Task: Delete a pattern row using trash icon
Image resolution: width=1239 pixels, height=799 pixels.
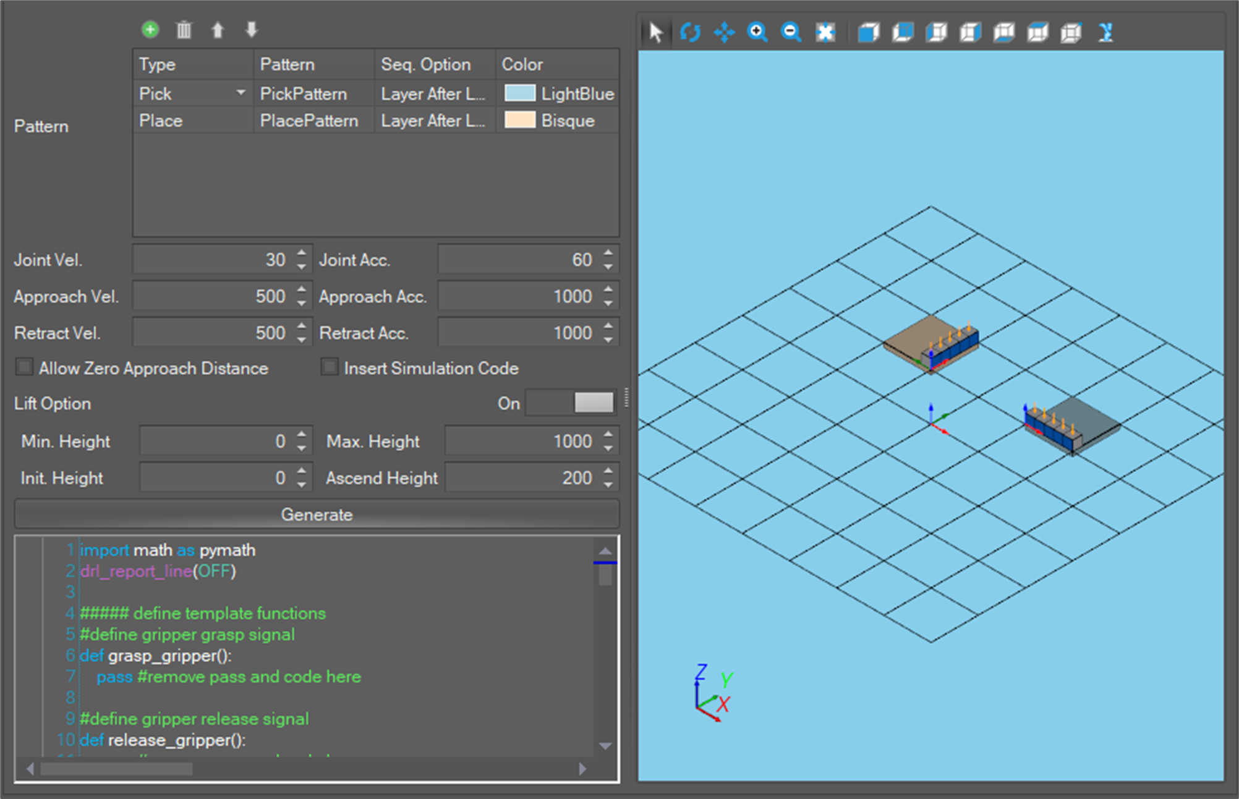Action: tap(184, 29)
